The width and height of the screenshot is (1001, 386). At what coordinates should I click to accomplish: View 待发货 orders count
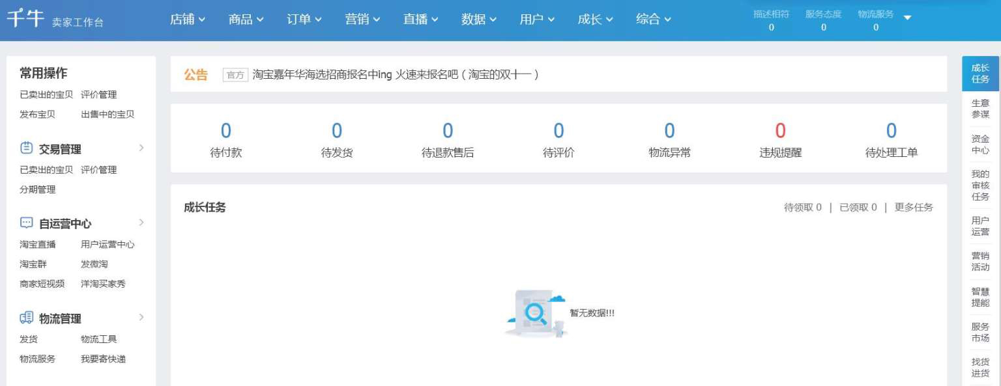point(337,140)
